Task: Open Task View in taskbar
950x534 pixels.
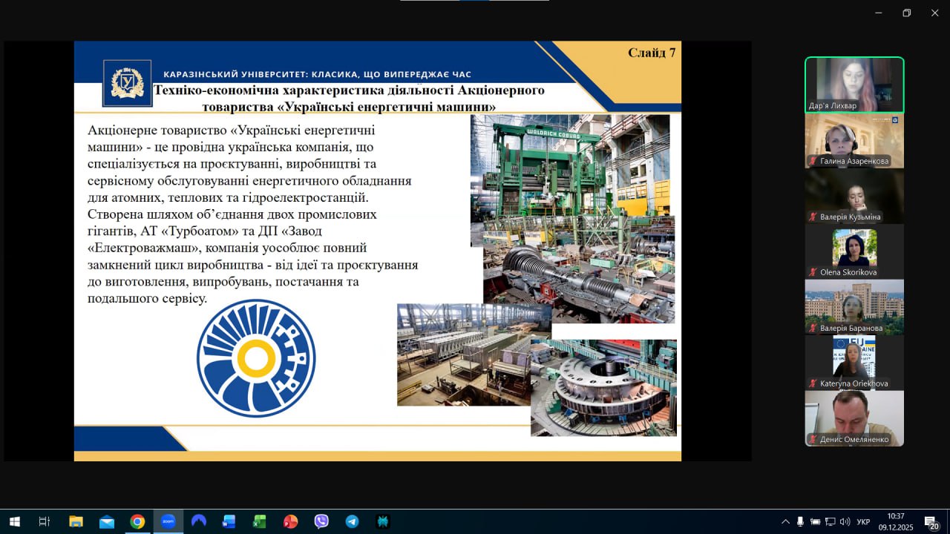Action: pyautogui.click(x=45, y=521)
